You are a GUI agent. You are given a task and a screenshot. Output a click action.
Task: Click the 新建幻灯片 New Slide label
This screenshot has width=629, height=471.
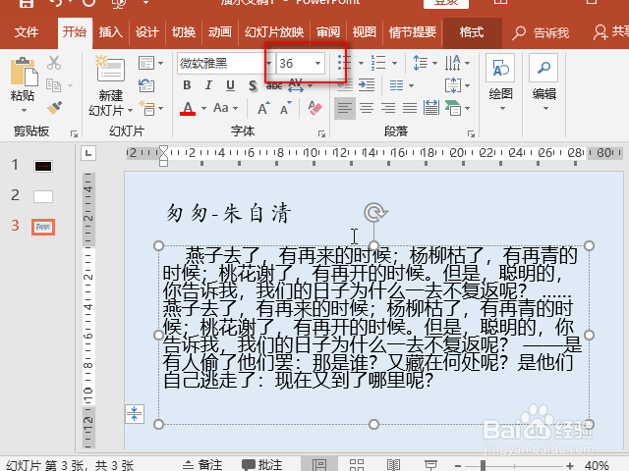point(111,102)
